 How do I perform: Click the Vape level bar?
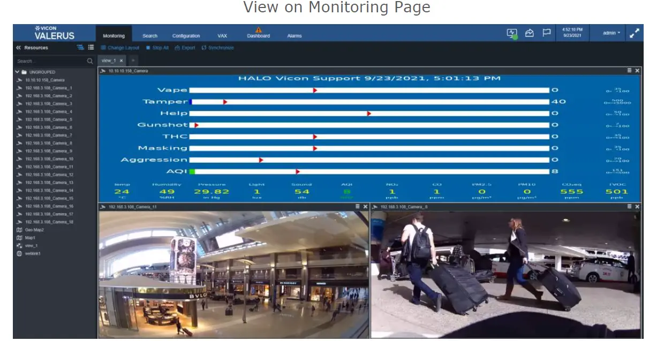click(x=369, y=90)
